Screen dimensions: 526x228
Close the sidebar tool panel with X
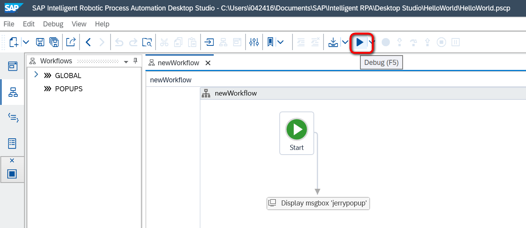[x=12, y=160]
